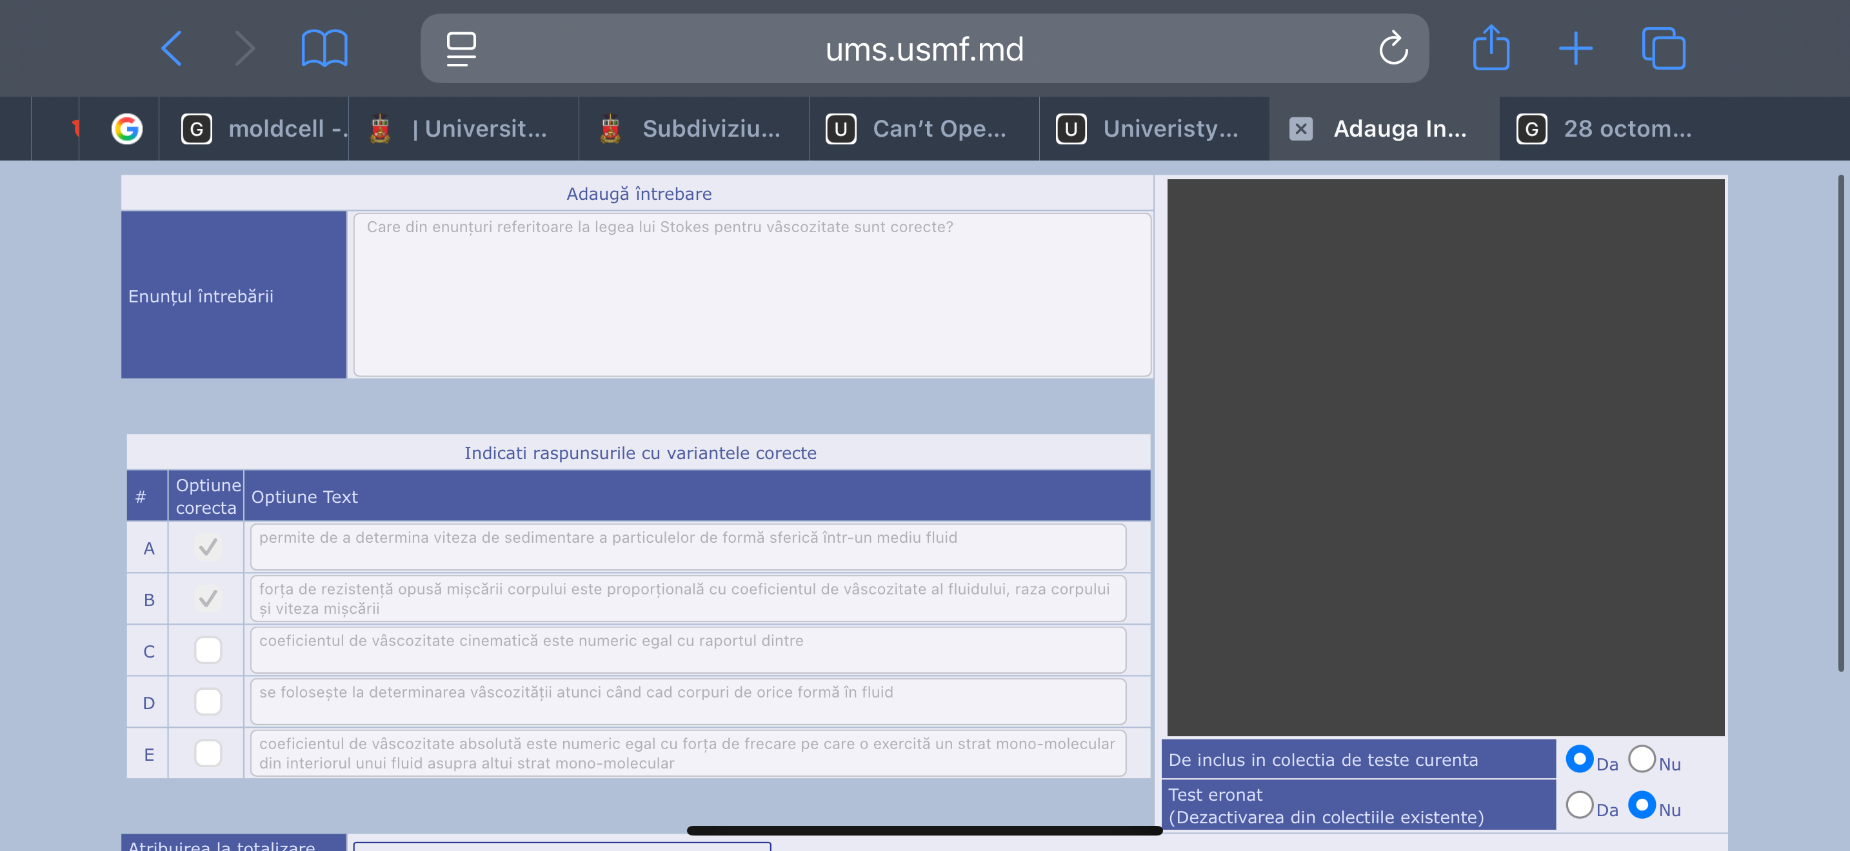Reload the ums.usmf.md page

pos(1393,49)
